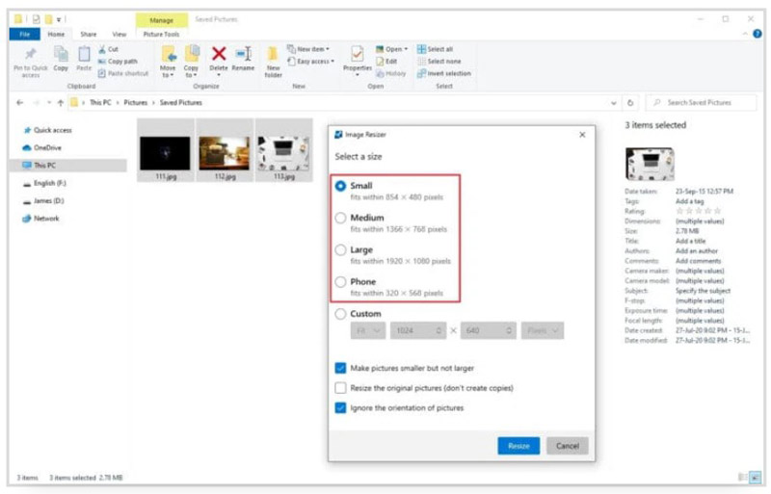Click Pictures in the address breadcrumb
This screenshot has height=494, width=771.
(x=135, y=103)
